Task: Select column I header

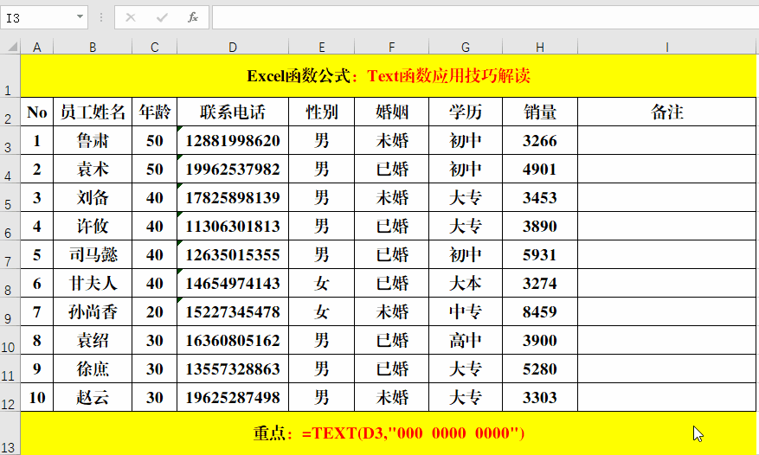Action: coord(667,47)
